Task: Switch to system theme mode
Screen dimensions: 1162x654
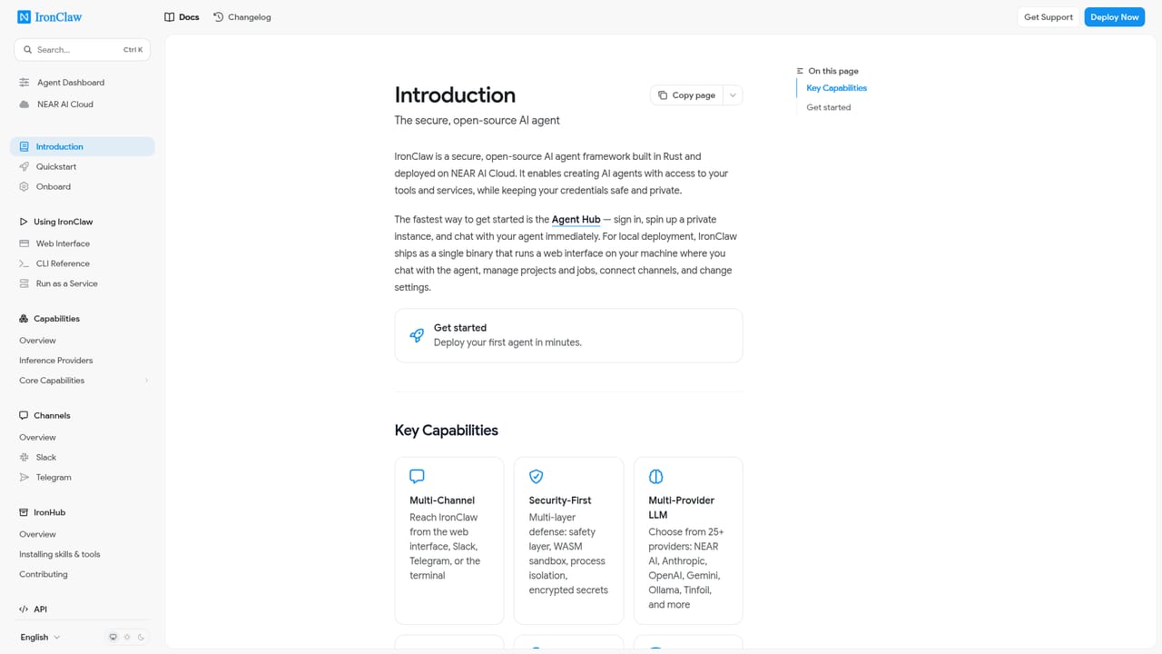Action: (113, 637)
